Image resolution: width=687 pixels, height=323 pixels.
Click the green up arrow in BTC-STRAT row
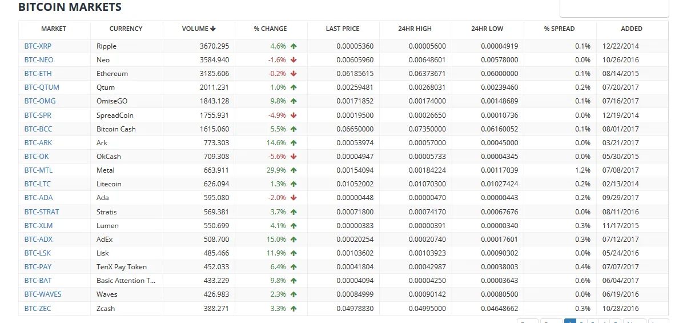coord(294,212)
